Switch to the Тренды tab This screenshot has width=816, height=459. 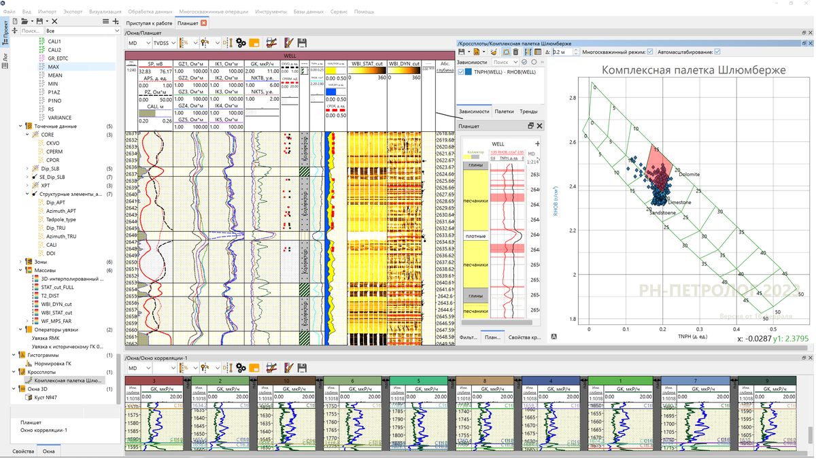tap(528, 112)
